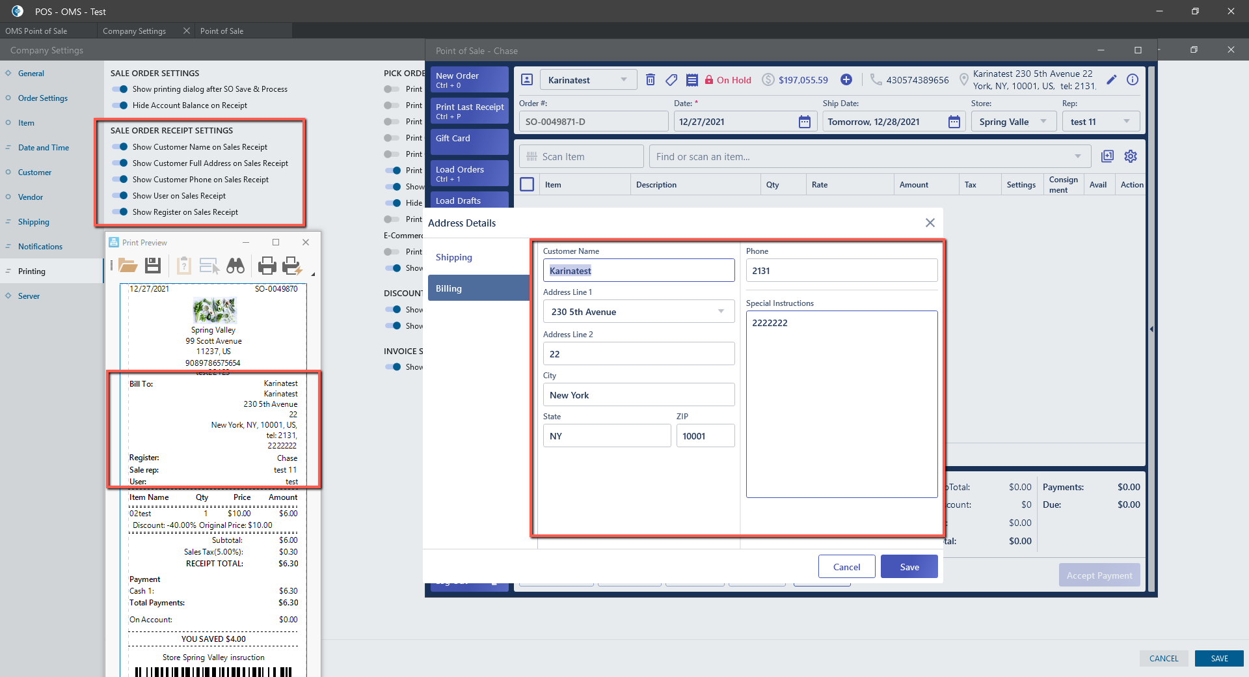Open the Store dropdown showing Spring Valley
Screen dimensions: 1249x677
pos(1014,122)
